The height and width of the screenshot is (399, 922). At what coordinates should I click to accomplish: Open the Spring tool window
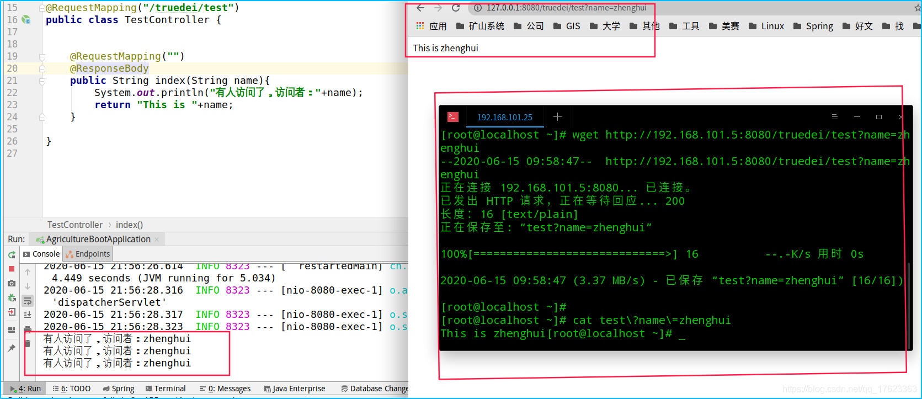(118, 389)
